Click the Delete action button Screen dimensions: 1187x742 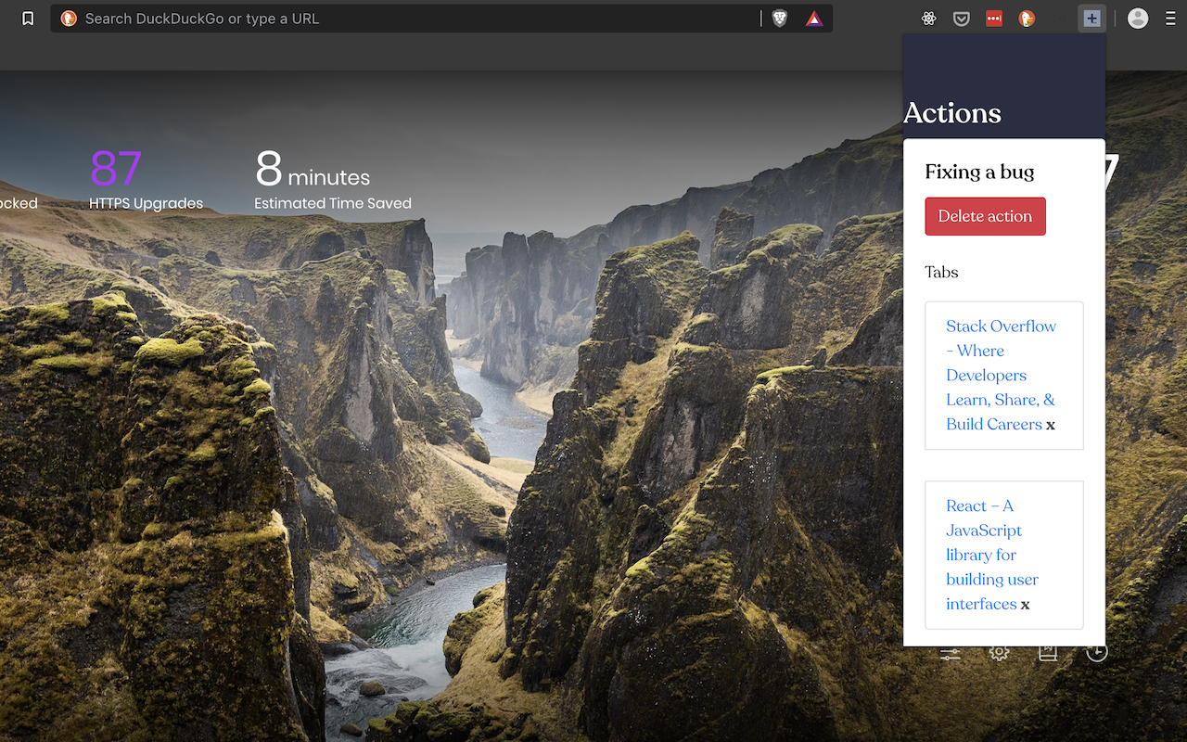[x=985, y=216]
